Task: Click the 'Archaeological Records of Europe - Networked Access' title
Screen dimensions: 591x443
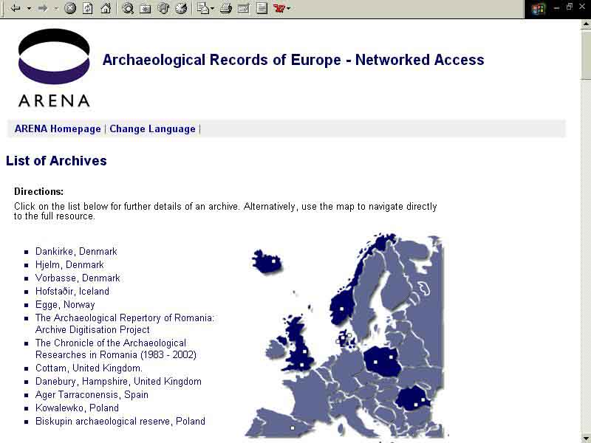Action: 293,60
